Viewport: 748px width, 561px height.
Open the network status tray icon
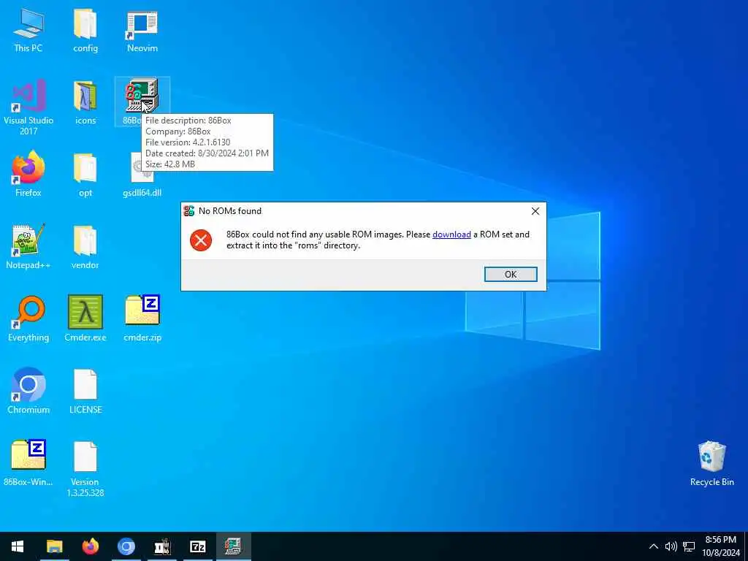(688, 546)
